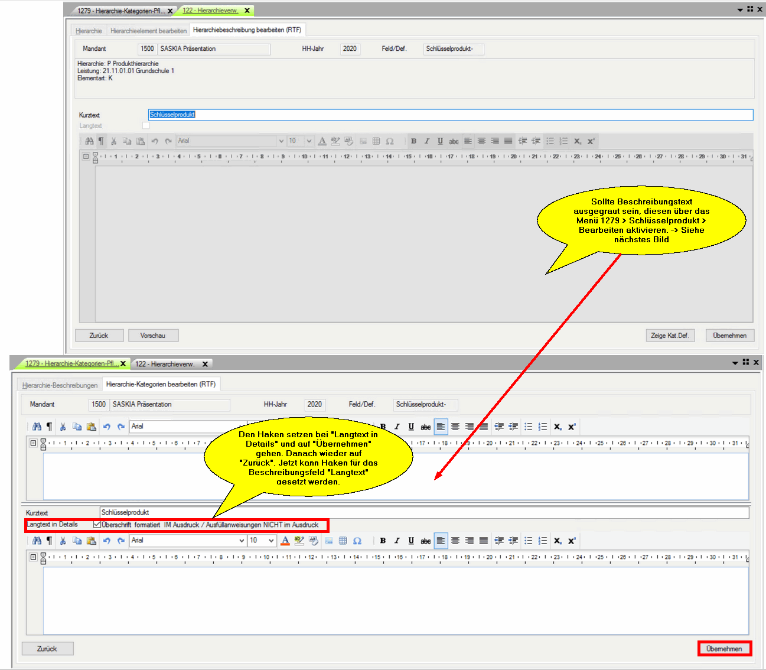Click Undo arrow in the lowest editor toolbar

pos(107,541)
